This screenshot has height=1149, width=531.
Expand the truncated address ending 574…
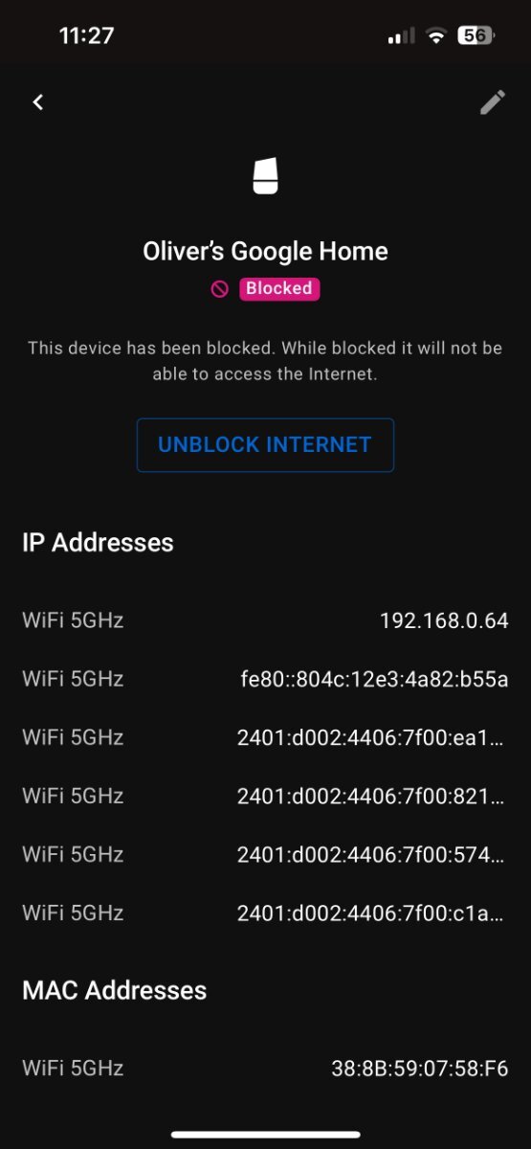[370, 854]
